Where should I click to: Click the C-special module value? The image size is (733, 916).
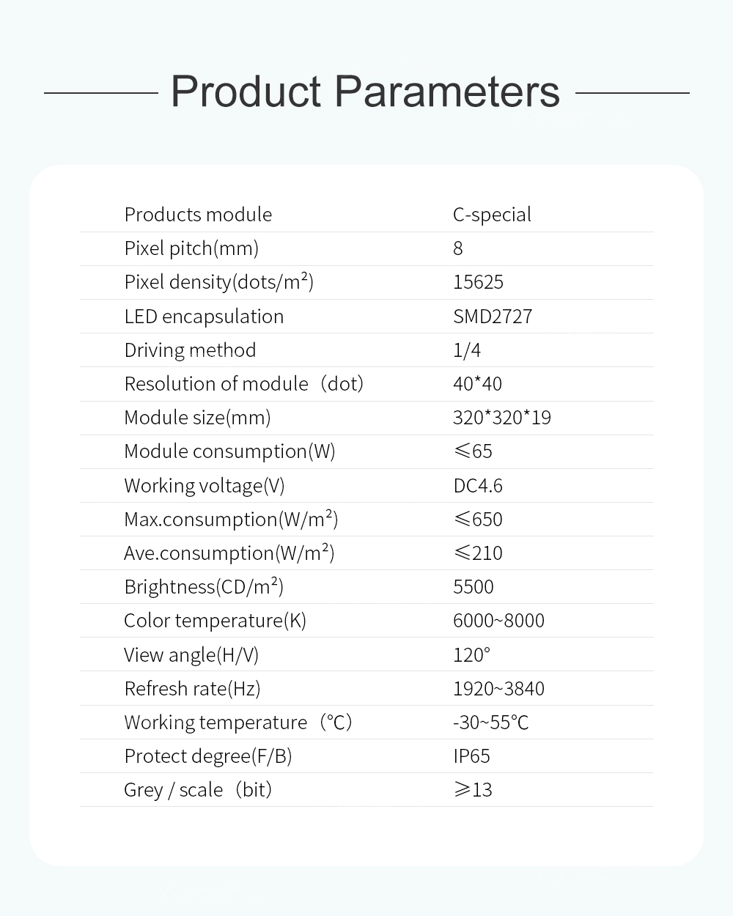(492, 215)
